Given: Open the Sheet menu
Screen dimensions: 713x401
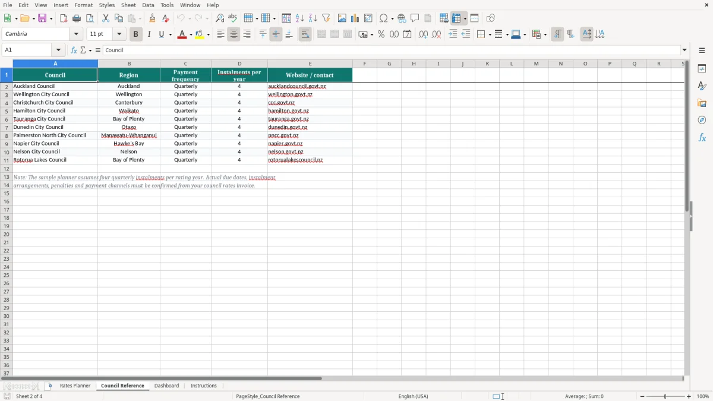Looking at the screenshot, I should (128, 5).
